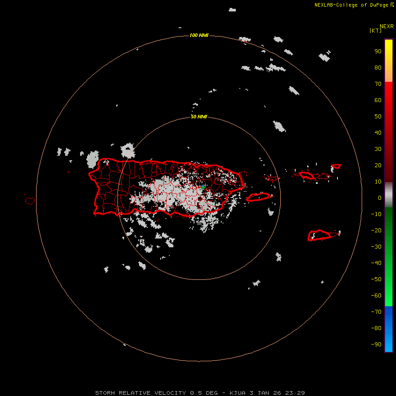Click the -80 value on the velocity scale
Viewport: 396px width, 396px height.
[x=376, y=328]
